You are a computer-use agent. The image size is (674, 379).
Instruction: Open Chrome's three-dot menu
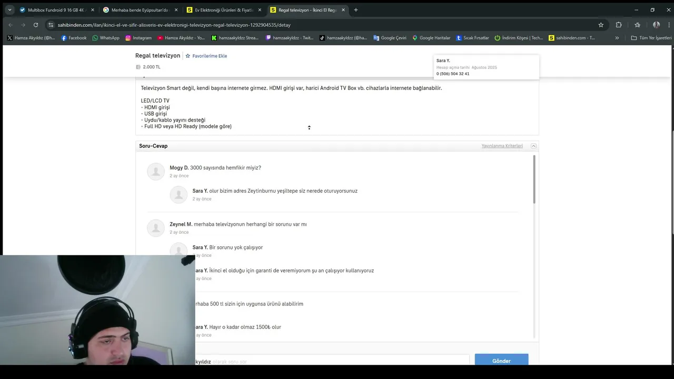(669, 25)
